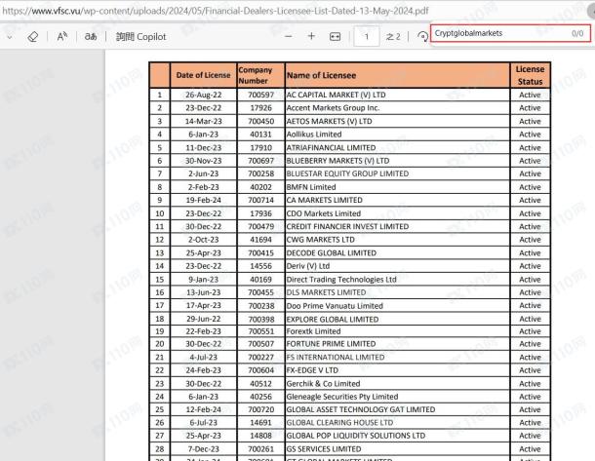This screenshot has width=595, height=461.
Task: Select FX-EDGE V LTD licensee name
Action: click(312, 370)
